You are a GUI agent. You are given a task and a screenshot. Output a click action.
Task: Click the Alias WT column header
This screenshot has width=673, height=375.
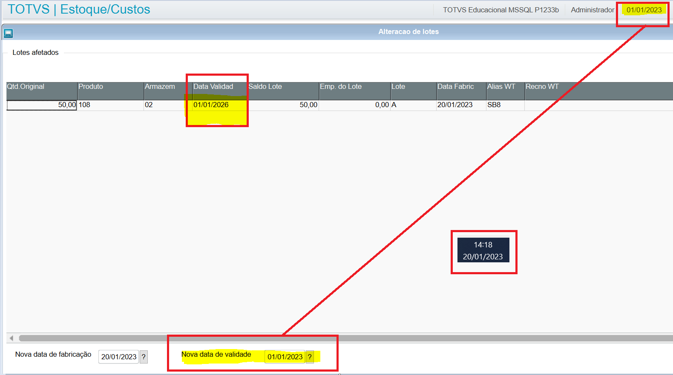[x=506, y=91]
